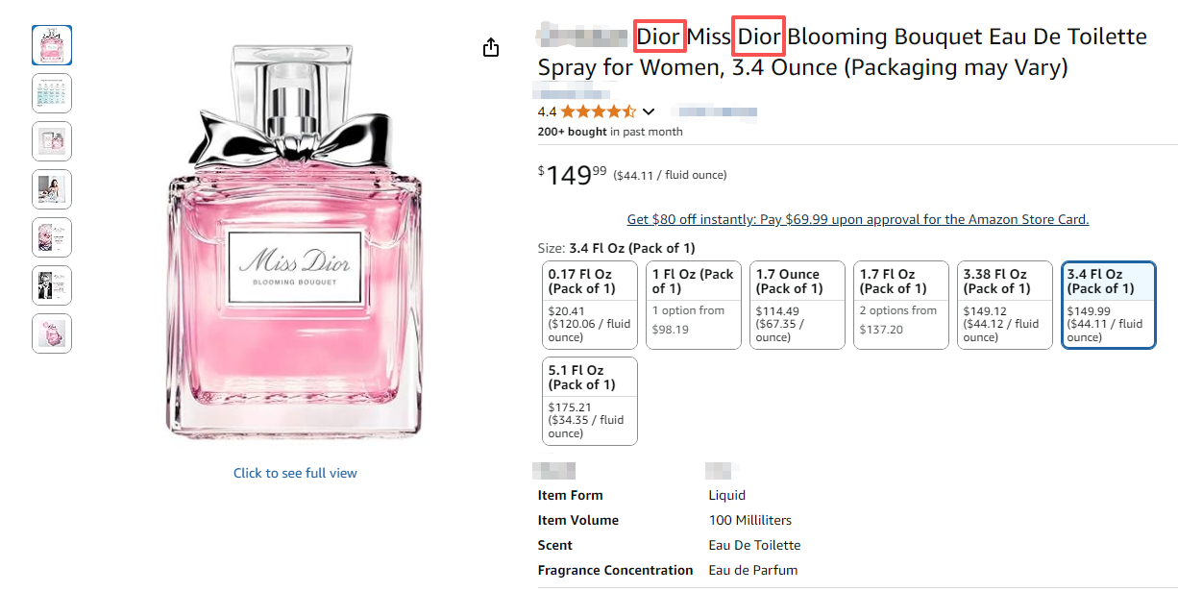Choose the 3.38 Fl Oz size option
Viewport: 1178px width, 592px height.
point(1005,305)
